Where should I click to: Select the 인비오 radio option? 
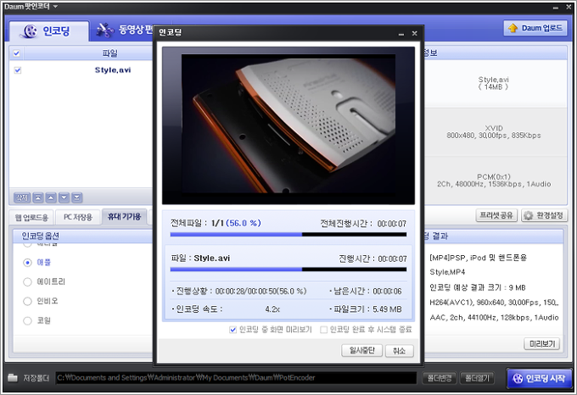pos(28,301)
